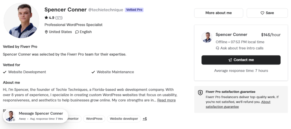
Task: Select the Website developer skill tag
Action: pos(124,119)
